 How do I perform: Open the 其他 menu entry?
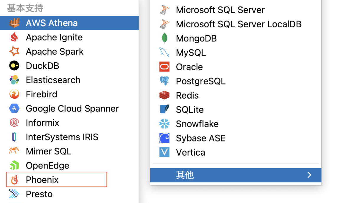click(x=236, y=175)
